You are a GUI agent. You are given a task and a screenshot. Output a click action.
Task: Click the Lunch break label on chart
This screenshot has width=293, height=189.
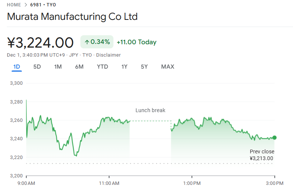(150, 110)
